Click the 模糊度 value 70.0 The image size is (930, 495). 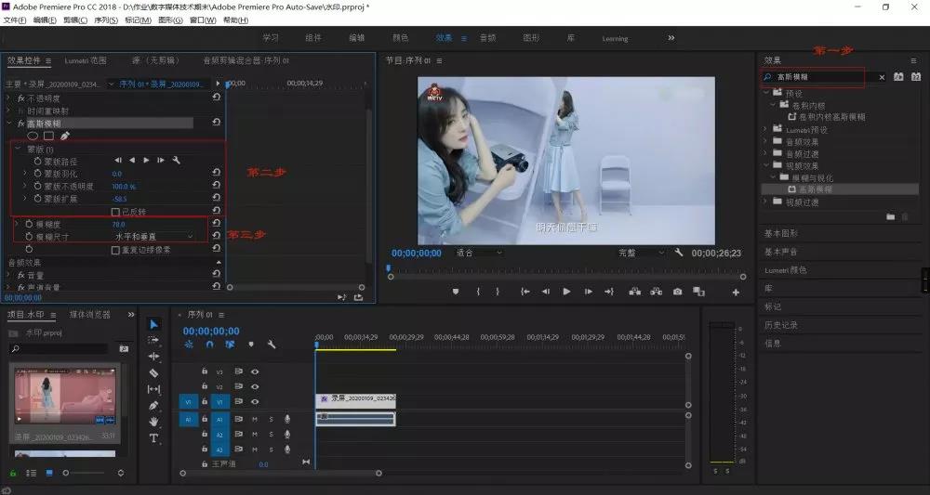(119, 225)
